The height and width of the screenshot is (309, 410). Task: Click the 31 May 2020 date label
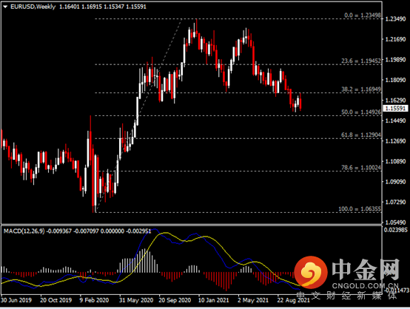[136, 300]
